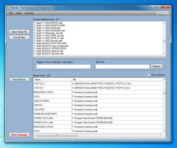177x148 pixels.
Task: Open the Activate menu
Action: pos(29,13)
